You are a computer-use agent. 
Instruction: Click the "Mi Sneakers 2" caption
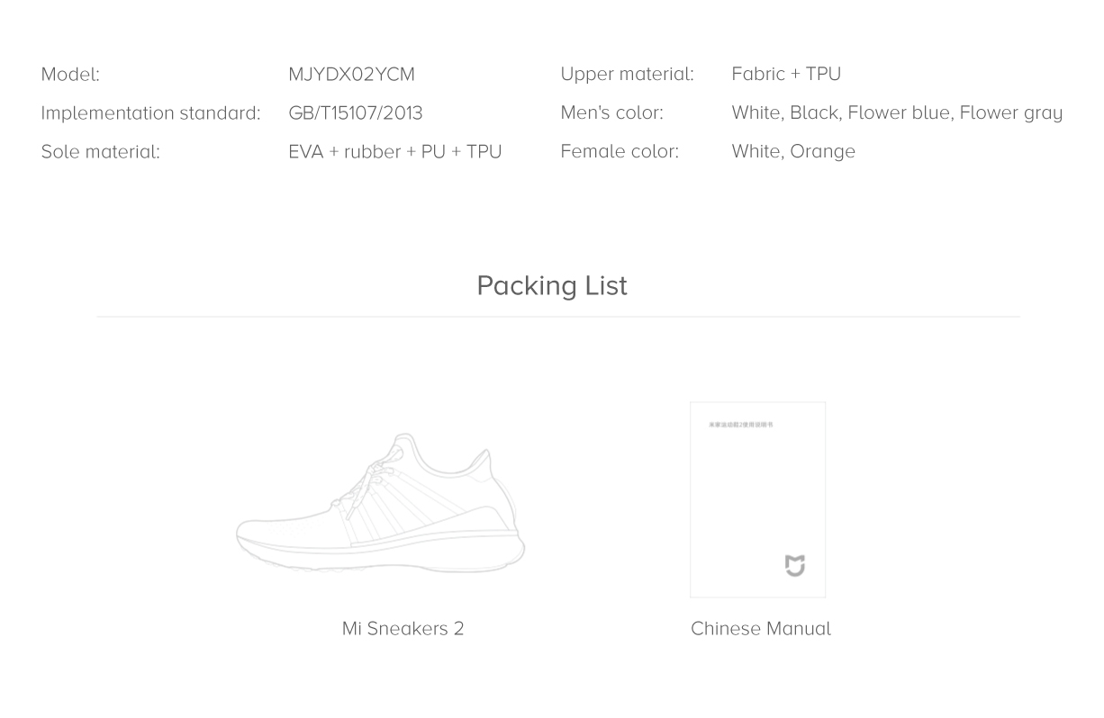click(x=403, y=628)
